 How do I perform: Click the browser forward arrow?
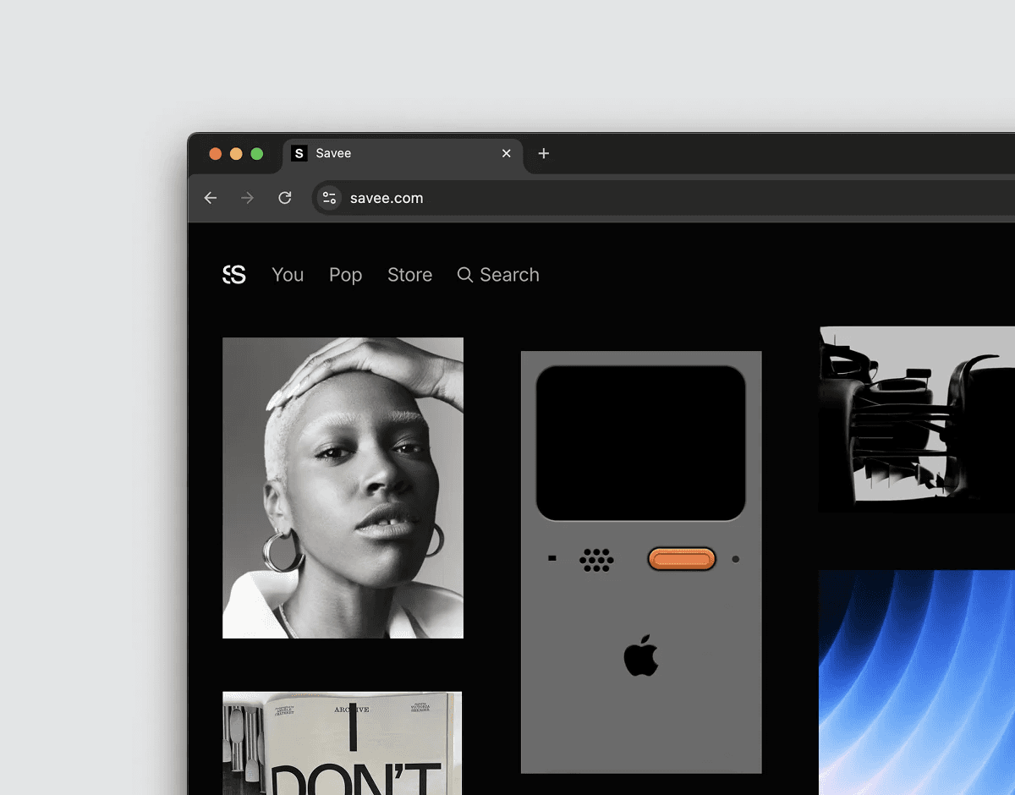pos(247,198)
